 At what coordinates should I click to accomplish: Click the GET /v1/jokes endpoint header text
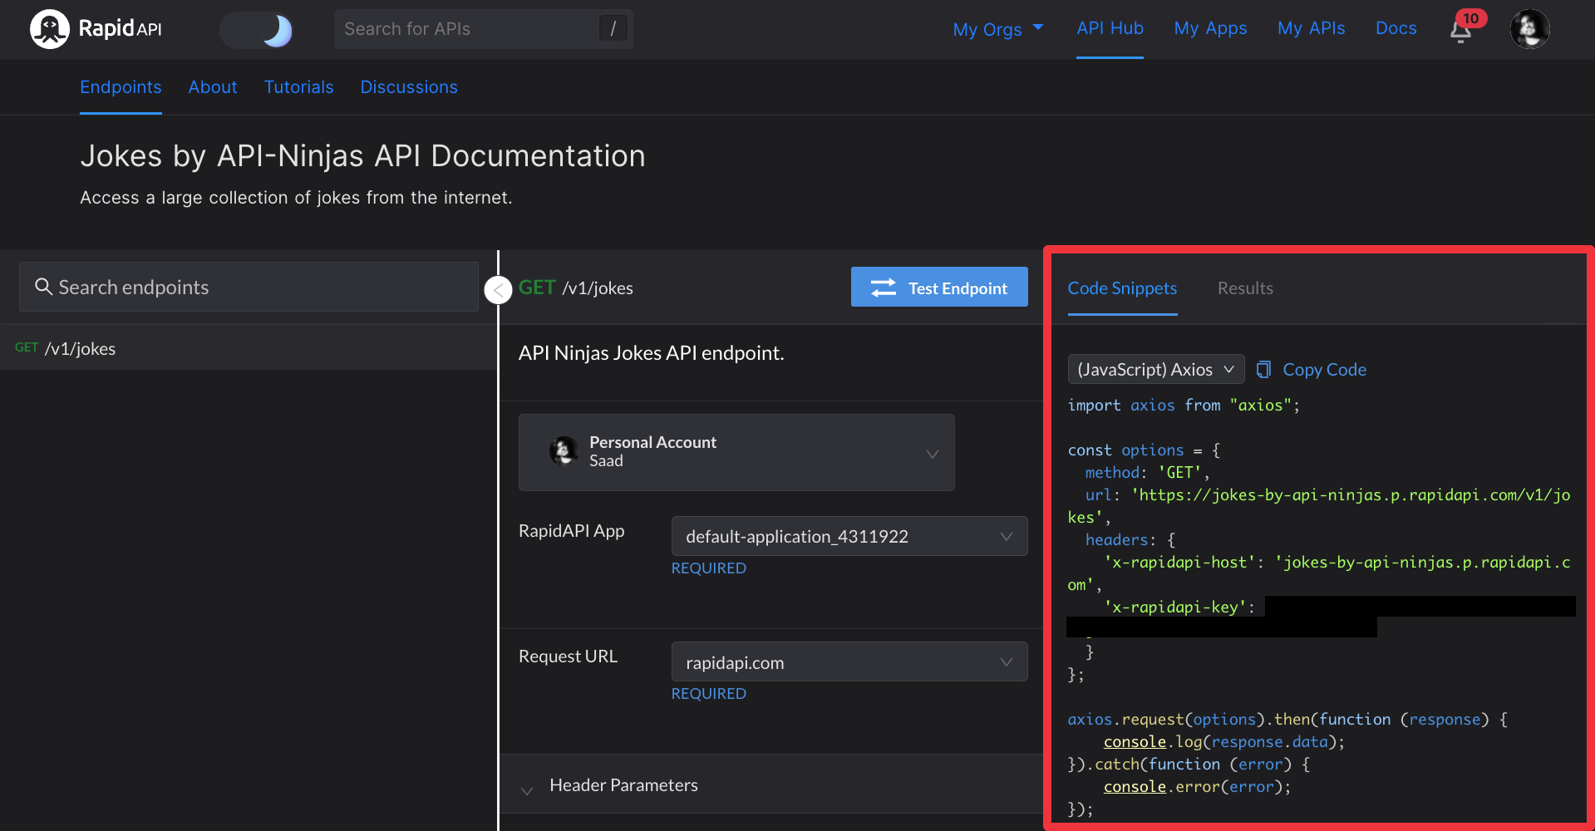coord(575,288)
